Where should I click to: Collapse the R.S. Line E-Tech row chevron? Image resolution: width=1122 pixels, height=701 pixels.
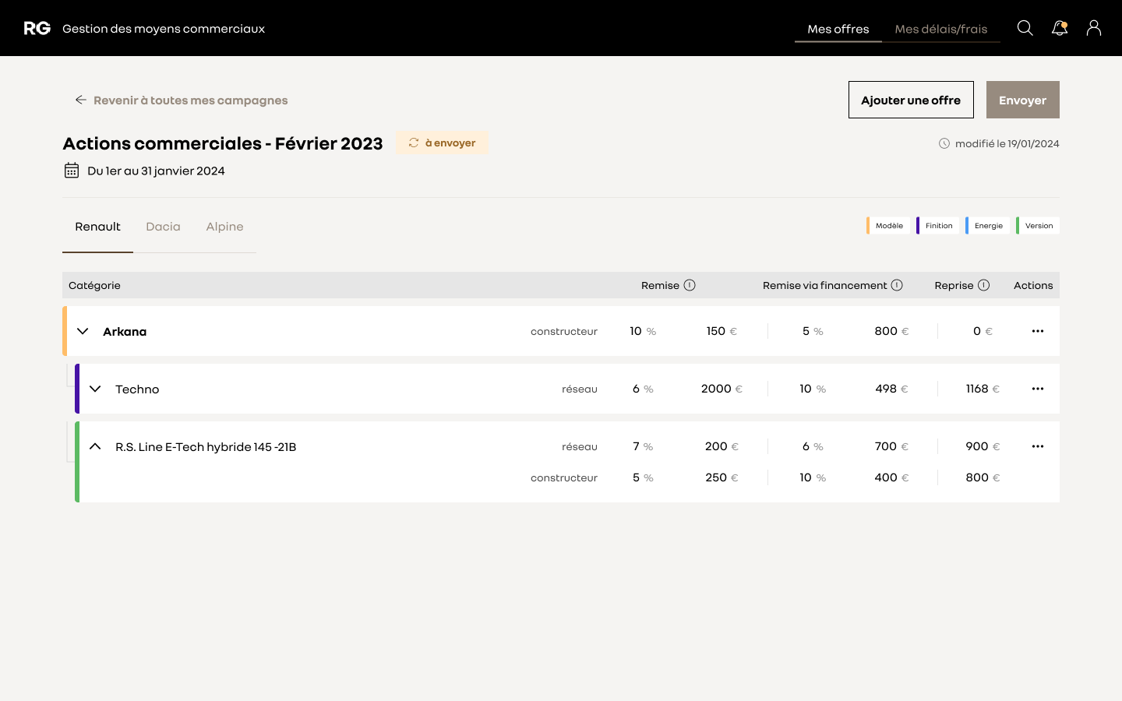click(95, 446)
